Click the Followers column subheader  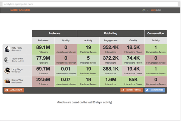coord(43,40)
